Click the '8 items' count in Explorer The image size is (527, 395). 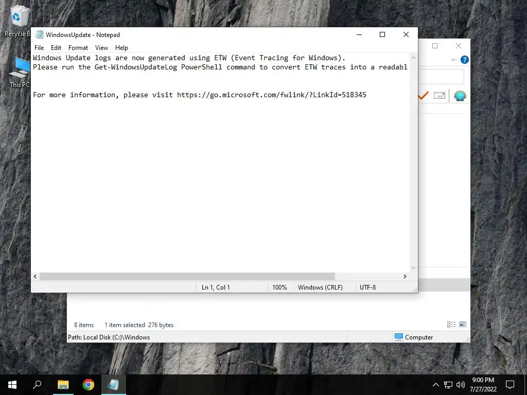(84, 325)
